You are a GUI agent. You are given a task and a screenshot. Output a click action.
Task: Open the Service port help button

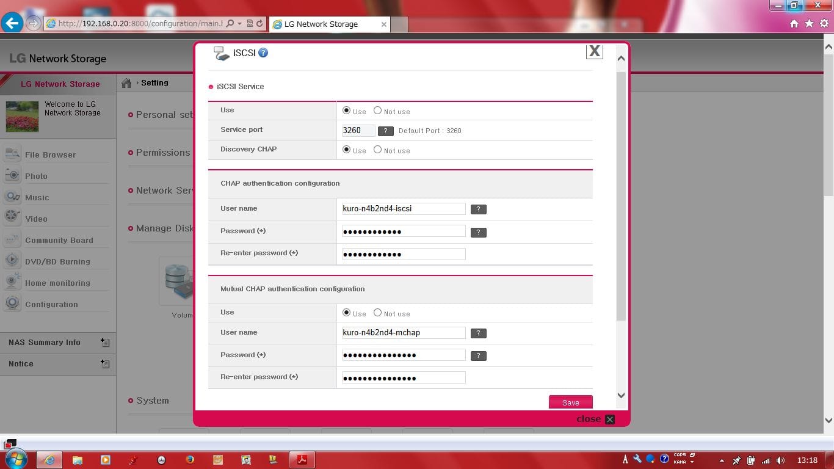click(x=385, y=131)
